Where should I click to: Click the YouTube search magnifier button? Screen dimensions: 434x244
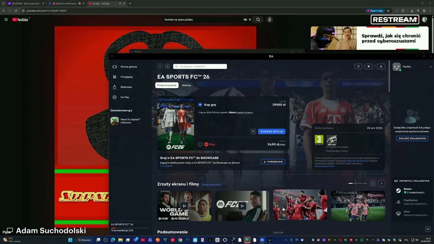pyautogui.click(x=258, y=20)
